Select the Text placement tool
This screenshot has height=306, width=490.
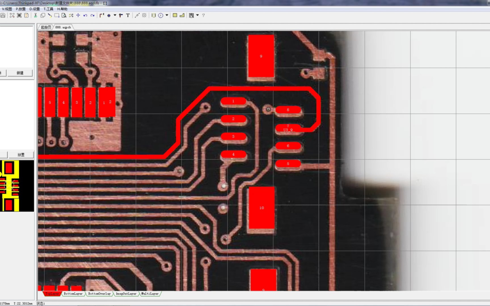click(x=127, y=16)
